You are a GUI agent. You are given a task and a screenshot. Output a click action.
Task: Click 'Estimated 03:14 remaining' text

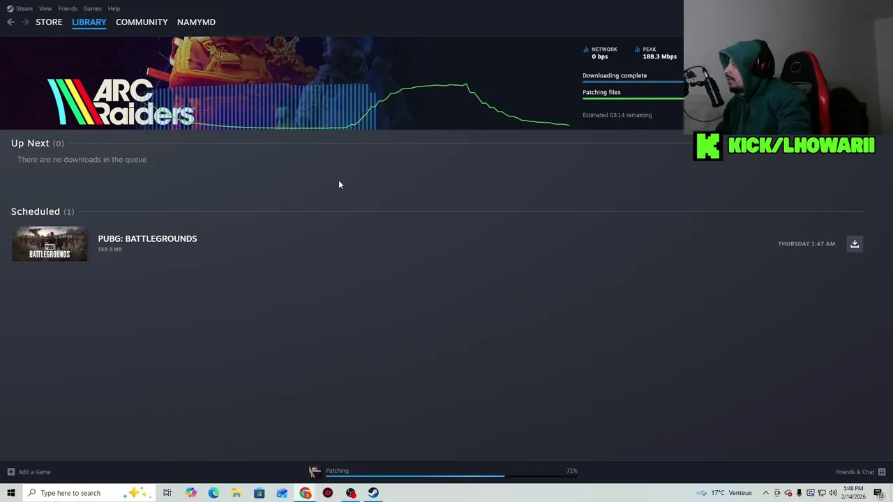(x=617, y=115)
